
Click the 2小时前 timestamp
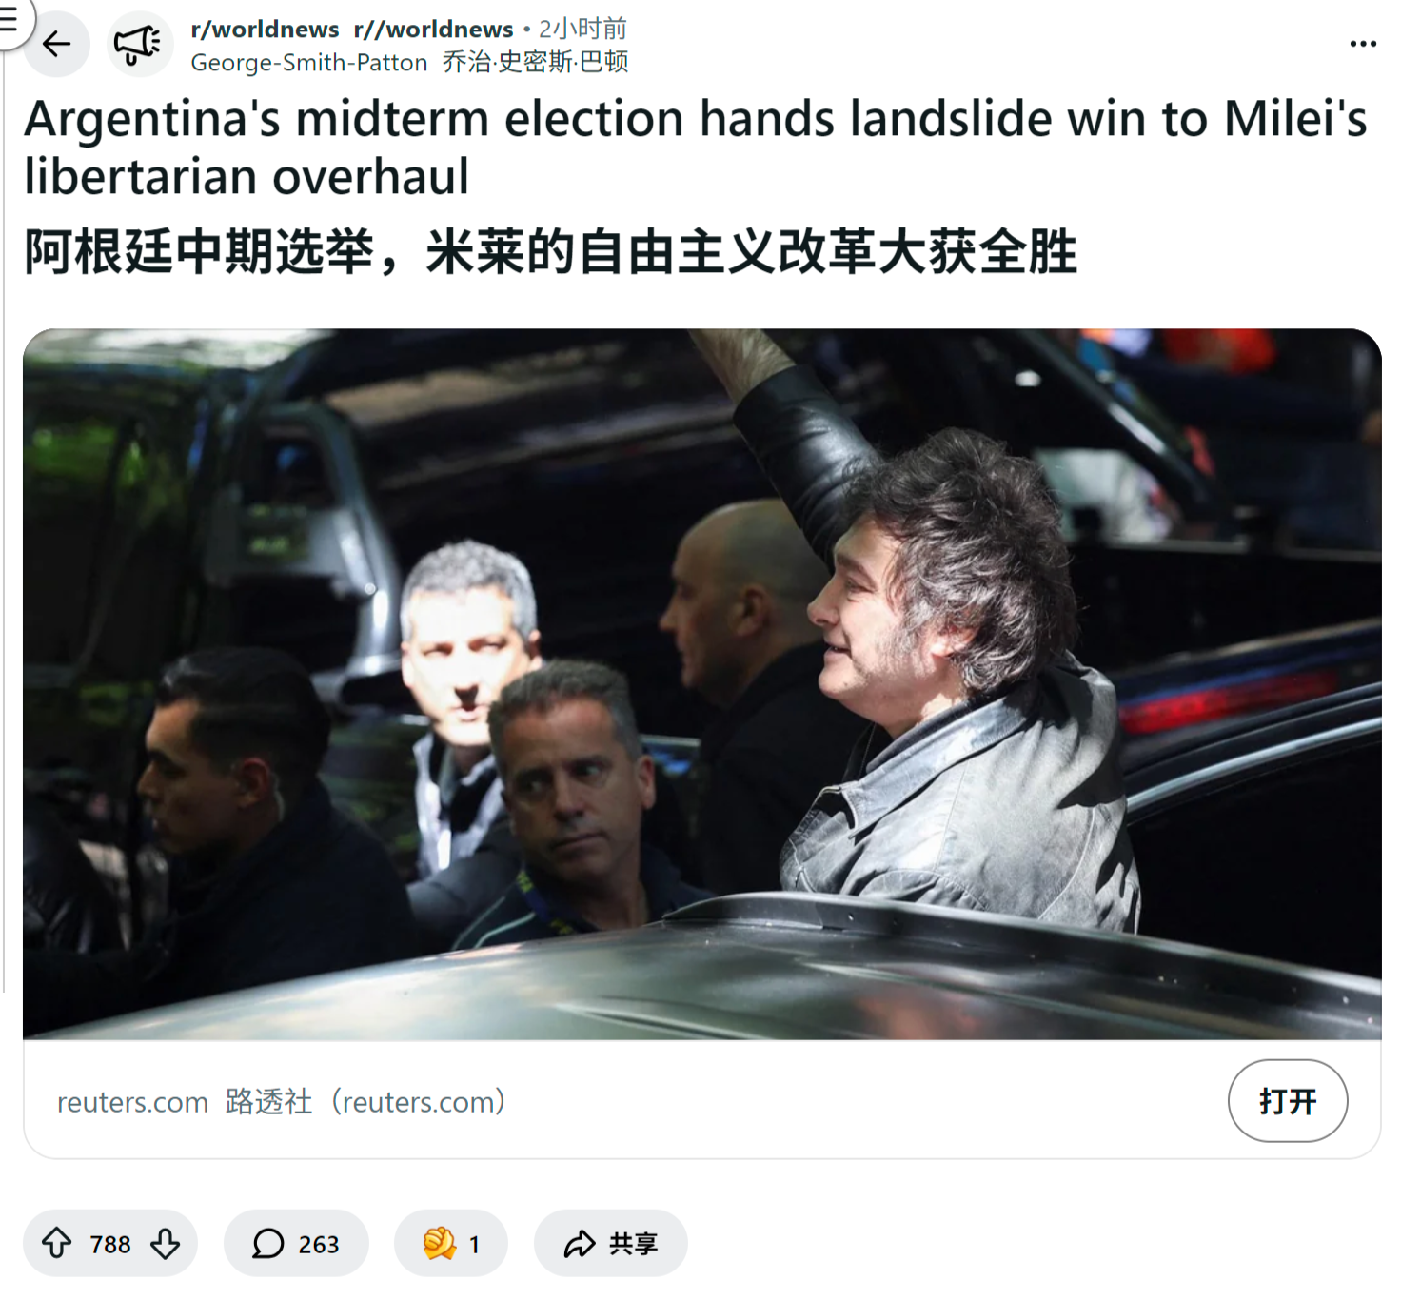[582, 30]
